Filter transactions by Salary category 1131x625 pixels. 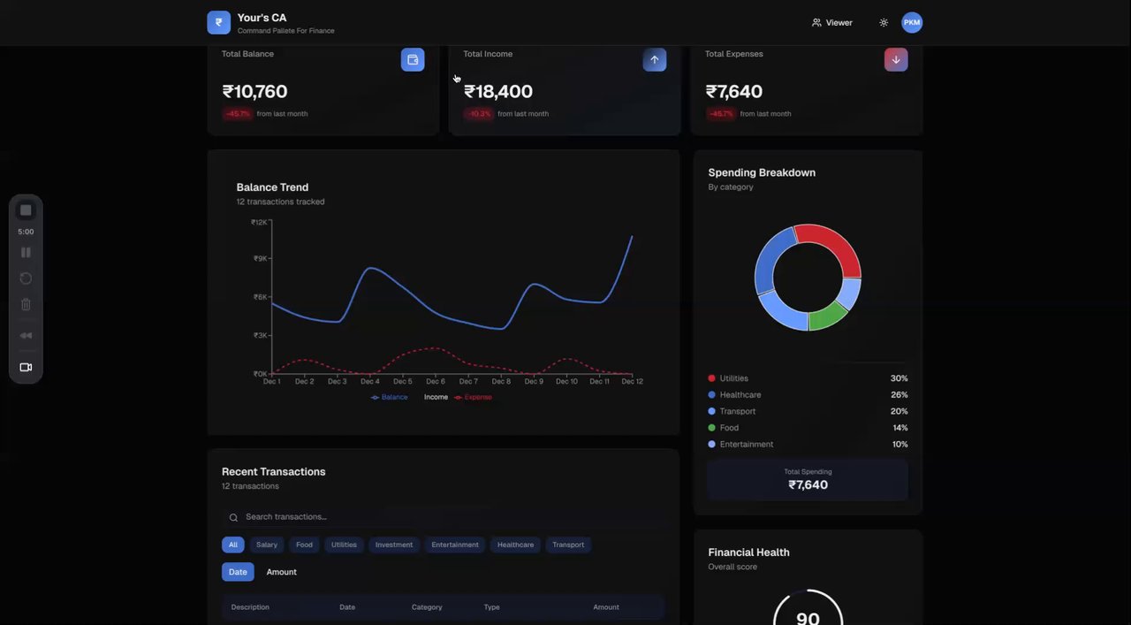click(267, 545)
